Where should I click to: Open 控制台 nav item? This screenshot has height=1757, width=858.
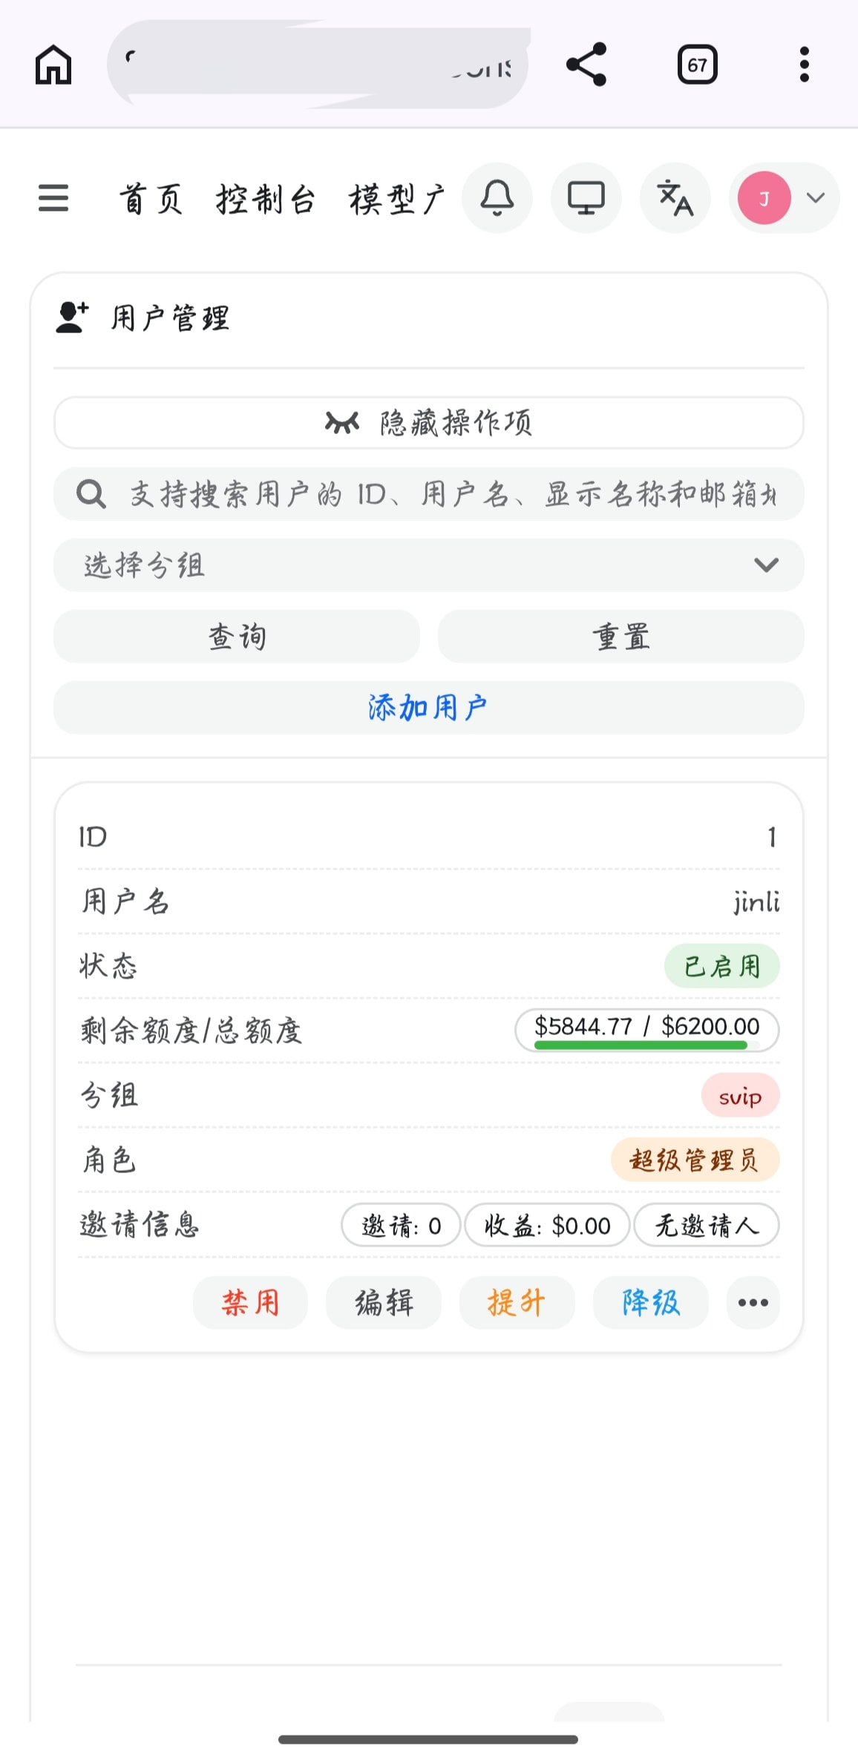tap(266, 200)
